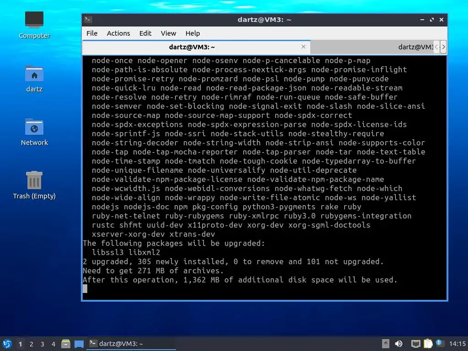
Task: Click the 'node-promise-inflight' package name
Action: pos(359,69)
